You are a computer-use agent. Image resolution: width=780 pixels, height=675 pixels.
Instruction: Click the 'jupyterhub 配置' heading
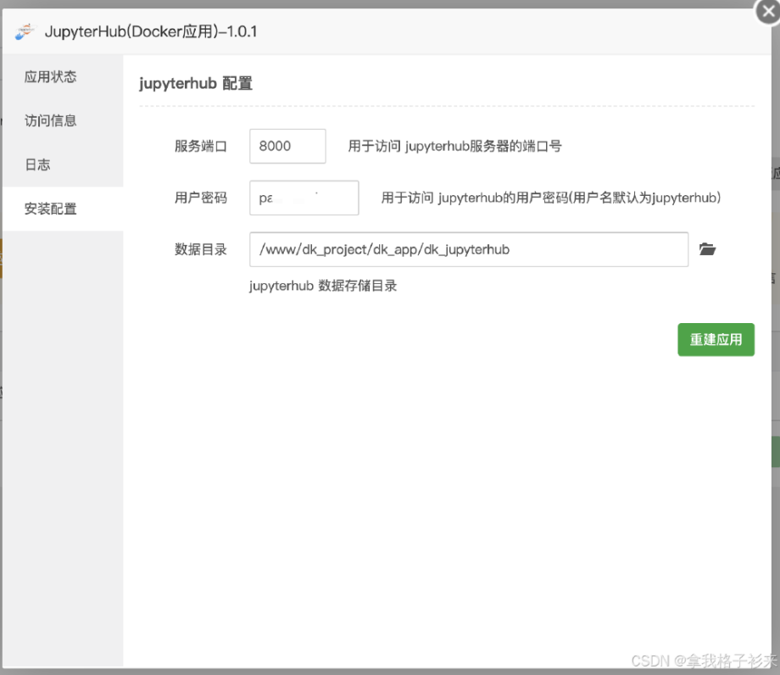point(196,83)
